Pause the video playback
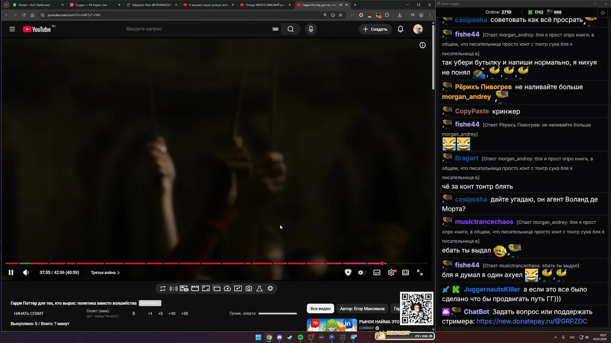611x343 pixels. coord(11,272)
